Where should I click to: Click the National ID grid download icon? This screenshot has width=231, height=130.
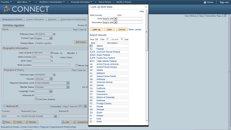tap(85, 106)
